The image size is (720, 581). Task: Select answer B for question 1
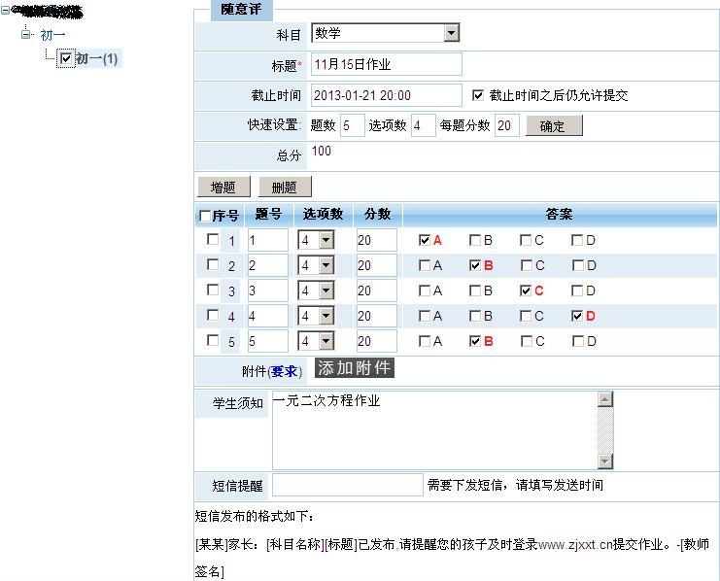coord(475,240)
